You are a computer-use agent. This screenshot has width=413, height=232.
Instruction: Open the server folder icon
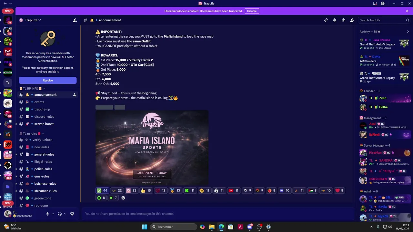click(8, 187)
